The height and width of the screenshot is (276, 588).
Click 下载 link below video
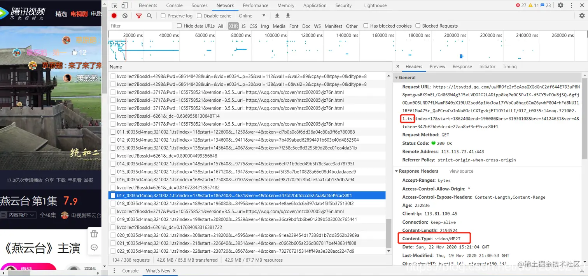pos(61,180)
